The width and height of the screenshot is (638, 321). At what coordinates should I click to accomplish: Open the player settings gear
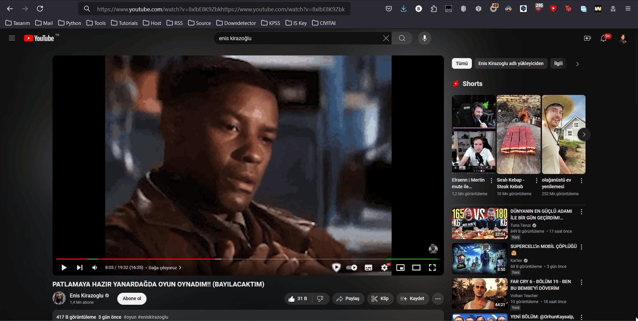(385, 268)
